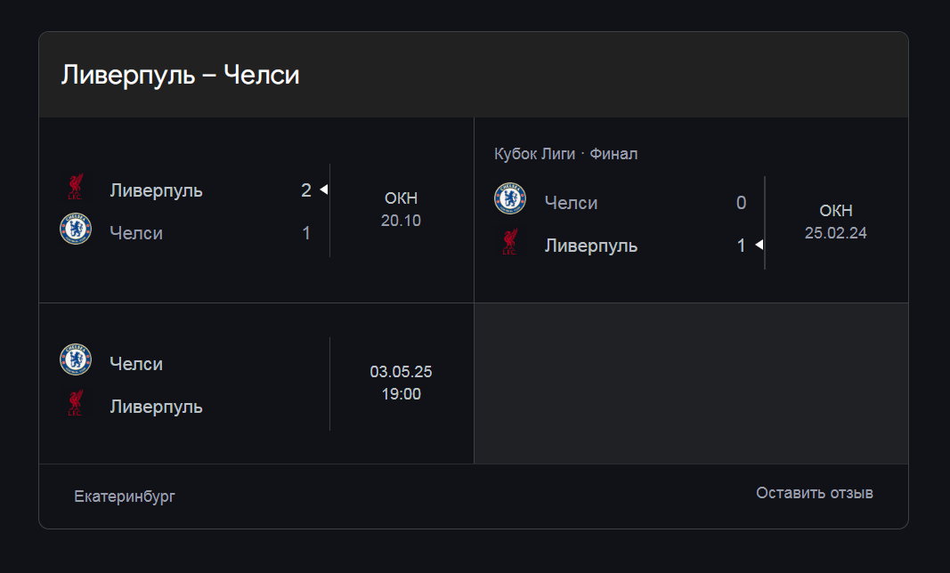950x573 pixels.
Task: Click Chelsea crest in the League Cup final
Action: coord(510,199)
